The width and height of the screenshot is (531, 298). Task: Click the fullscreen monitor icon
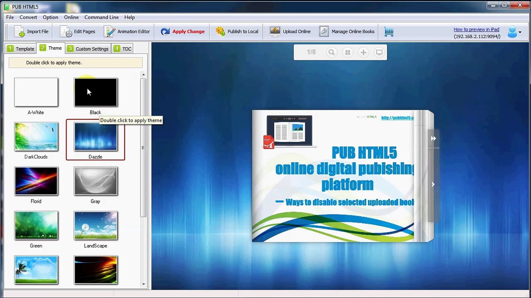(379, 52)
